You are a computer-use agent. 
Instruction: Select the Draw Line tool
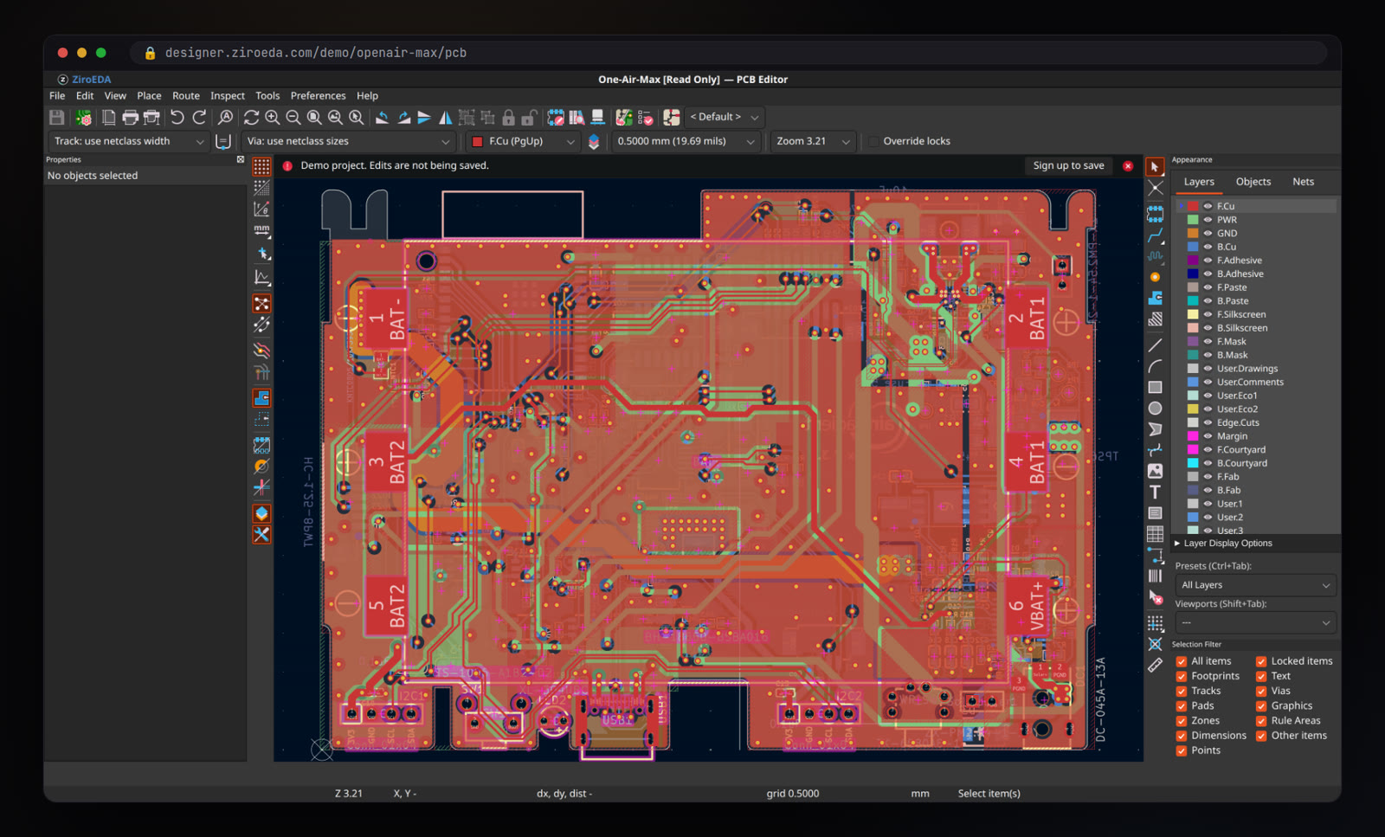pos(1155,344)
